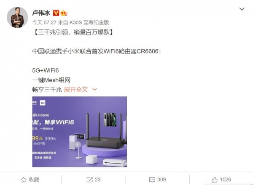Screen dimensions: 253x185
Task: Click the comment count 309
Action: point(161,180)
